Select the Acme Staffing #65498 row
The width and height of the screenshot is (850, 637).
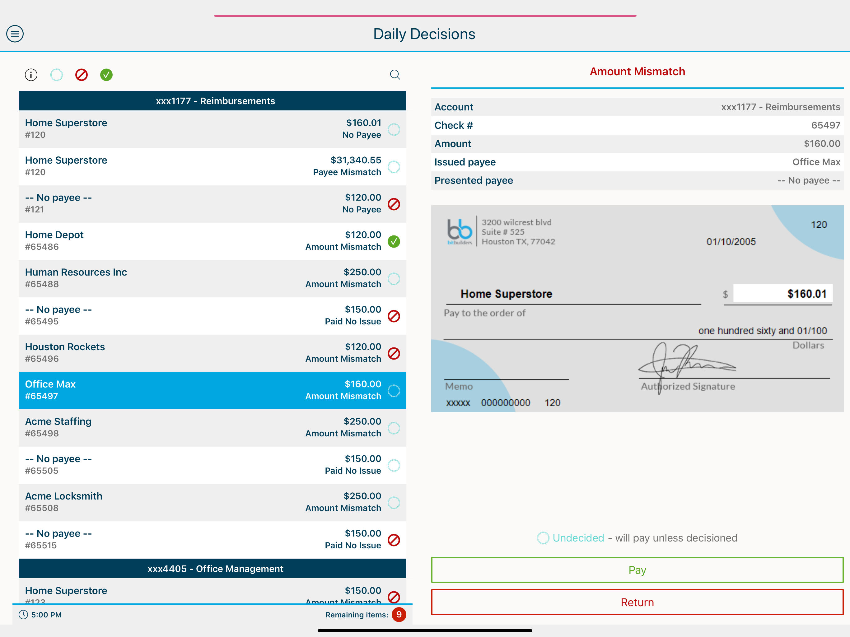click(213, 428)
